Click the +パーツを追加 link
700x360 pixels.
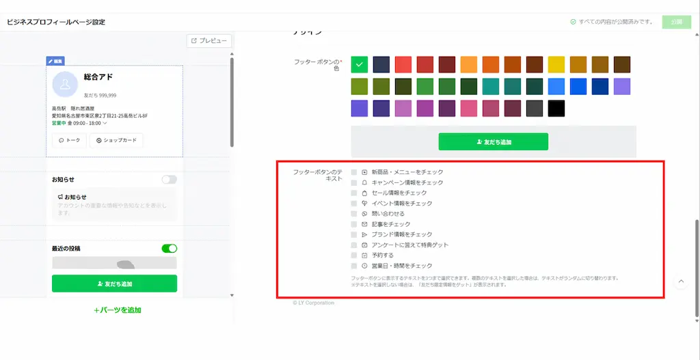click(118, 310)
